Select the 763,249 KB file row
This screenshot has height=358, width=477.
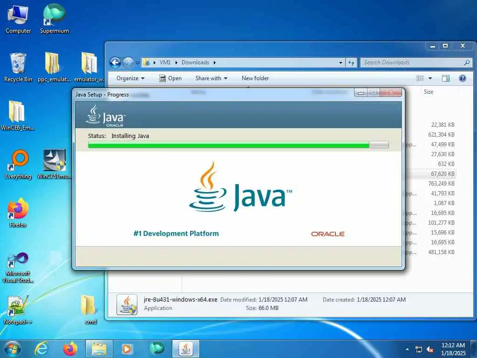[x=431, y=184]
